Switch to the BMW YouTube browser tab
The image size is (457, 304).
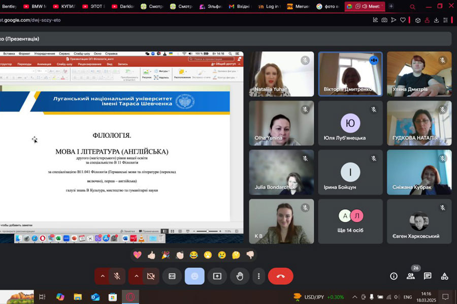(x=36, y=7)
